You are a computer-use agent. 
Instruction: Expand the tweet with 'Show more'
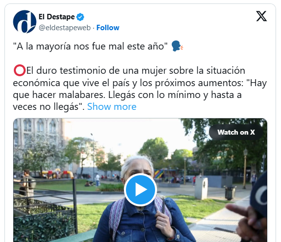pyautogui.click(x=112, y=106)
